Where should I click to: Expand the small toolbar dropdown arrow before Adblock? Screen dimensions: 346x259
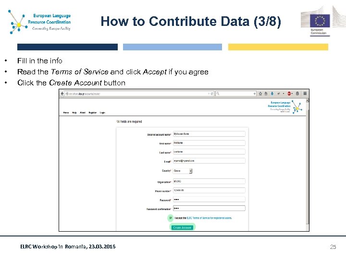(x=284, y=94)
